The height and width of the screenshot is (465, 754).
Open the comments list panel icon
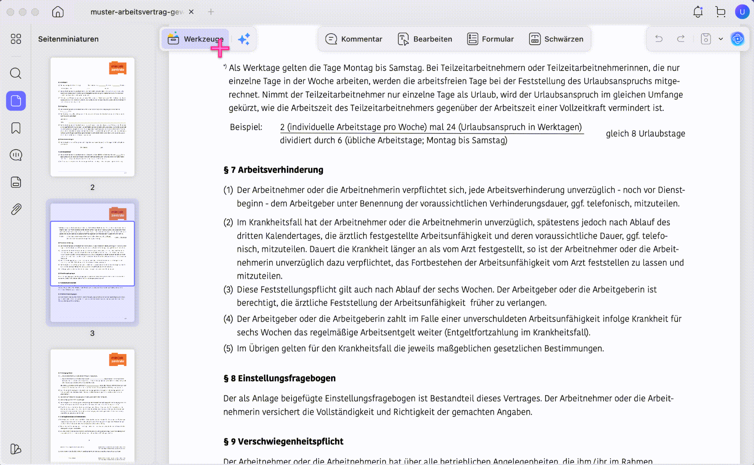tap(16, 155)
